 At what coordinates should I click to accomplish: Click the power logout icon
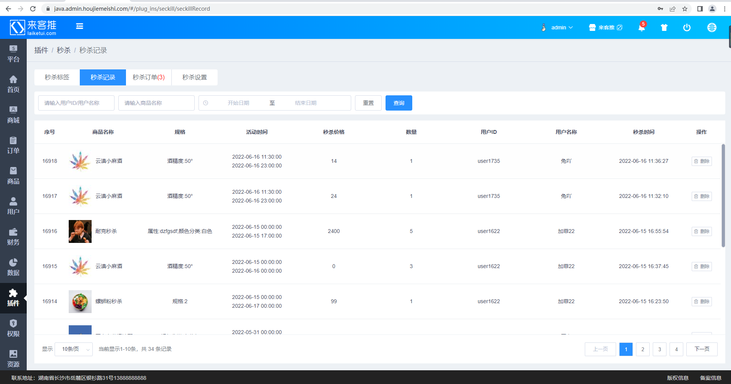pos(687,27)
